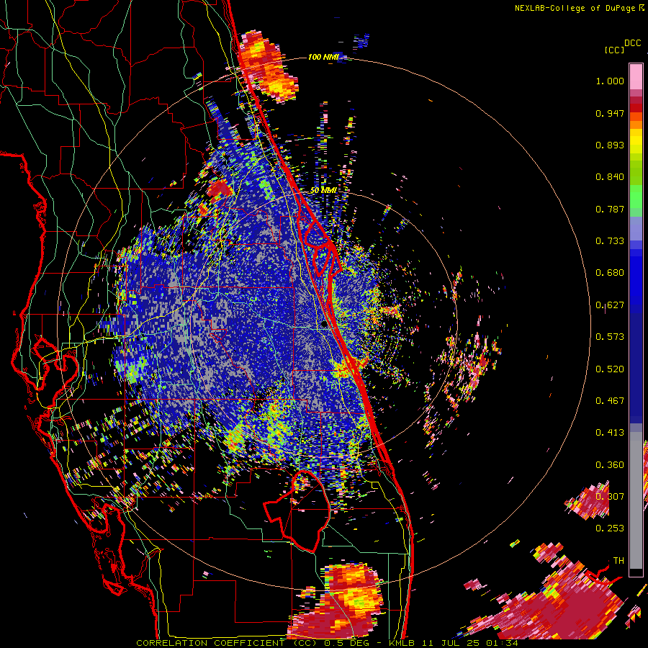Select the 0.787 legend value

click(x=610, y=209)
